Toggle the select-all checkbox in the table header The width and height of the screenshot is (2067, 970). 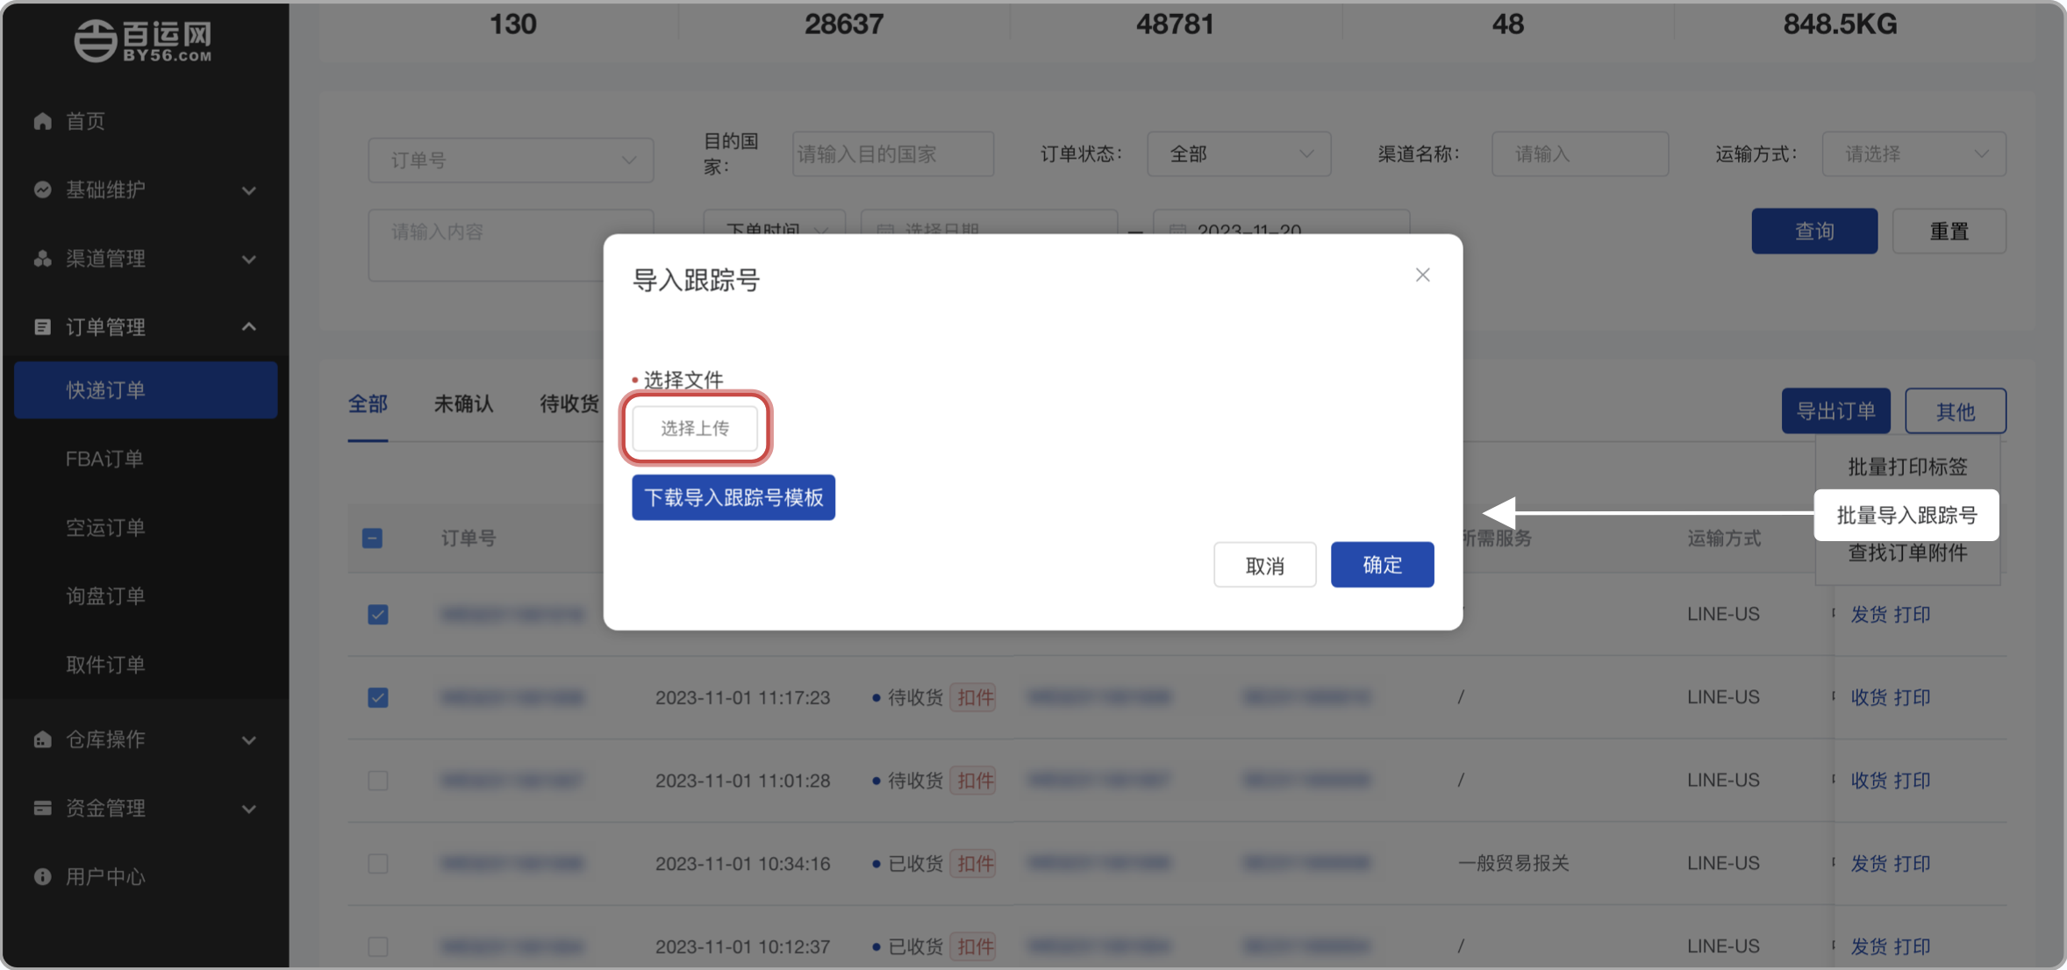(372, 538)
